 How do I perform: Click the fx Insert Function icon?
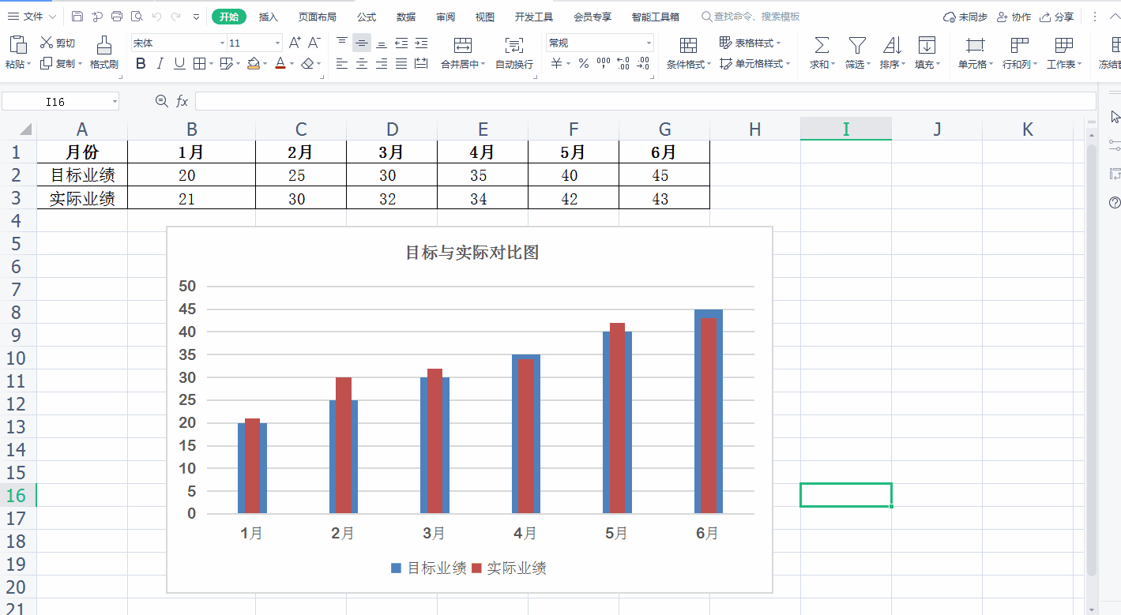pyautogui.click(x=182, y=101)
